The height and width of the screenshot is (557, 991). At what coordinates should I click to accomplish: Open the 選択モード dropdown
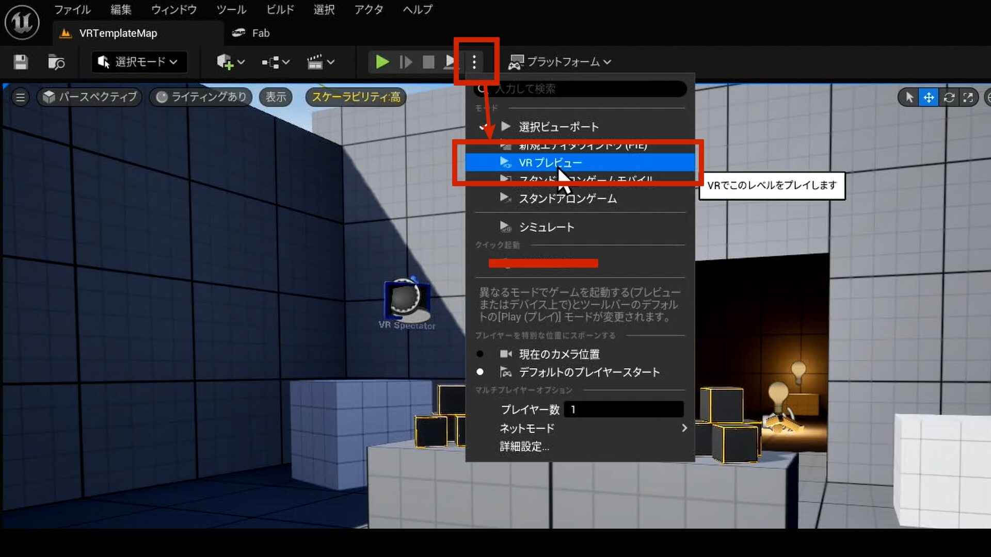pyautogui.click(x=138, y=62)
